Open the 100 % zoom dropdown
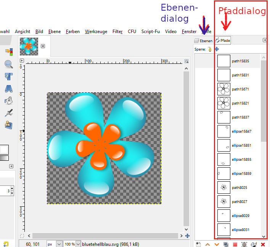Image resolution: width=270 pixels, height=247 pixels. coord(78,244)
